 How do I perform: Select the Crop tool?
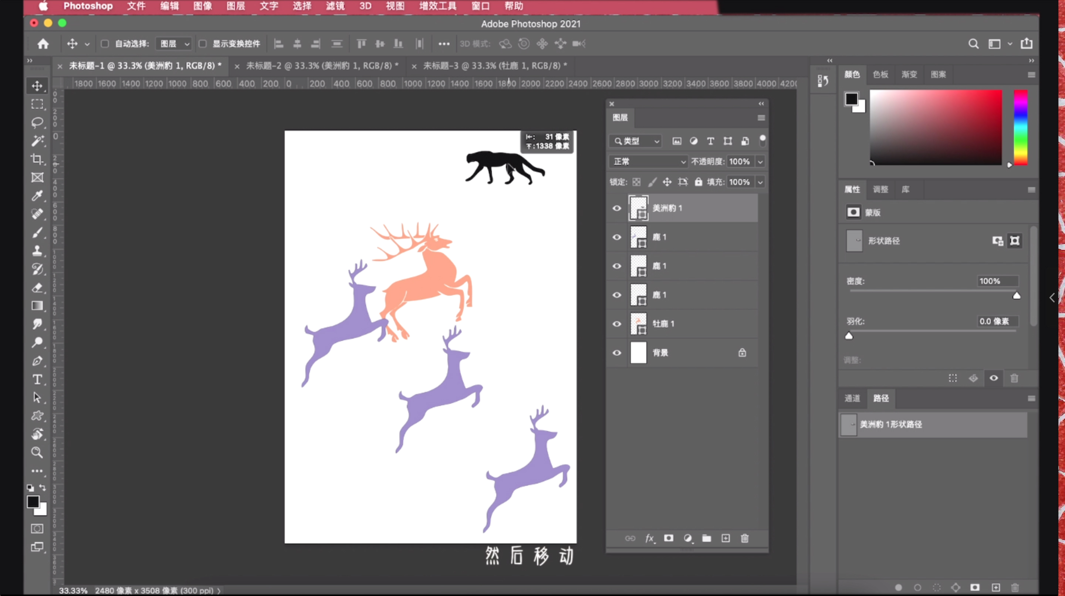pyautogui.click(x=37, y=159)
